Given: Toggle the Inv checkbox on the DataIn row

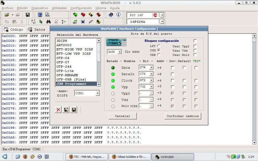Looking at the screenshot, I should [173, 74].
